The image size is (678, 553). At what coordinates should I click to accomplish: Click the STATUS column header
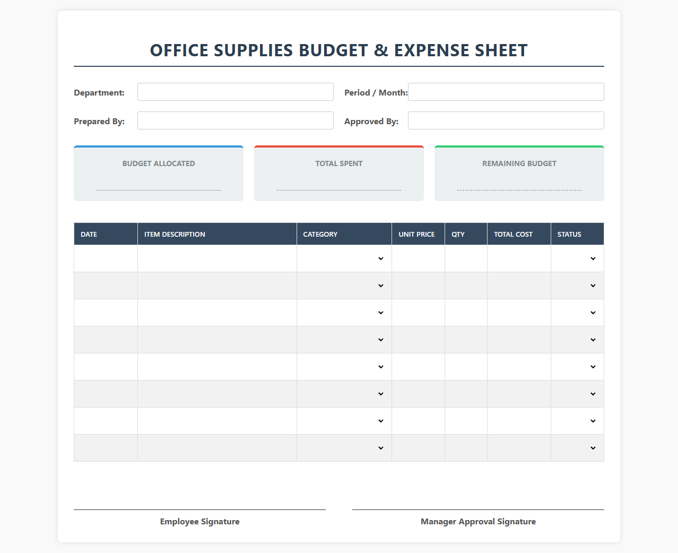click(577, 234)
